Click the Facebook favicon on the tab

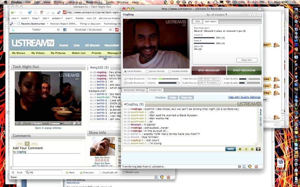tap(65, 30)
